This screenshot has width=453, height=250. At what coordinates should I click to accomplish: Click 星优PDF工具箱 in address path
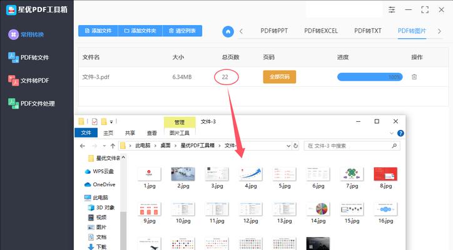(198, 146)
